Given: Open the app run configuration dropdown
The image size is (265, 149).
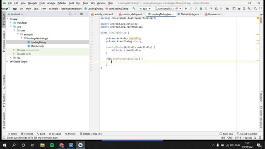Looking at the screenshot, I should pyautogui.click(x=145, y=8).
